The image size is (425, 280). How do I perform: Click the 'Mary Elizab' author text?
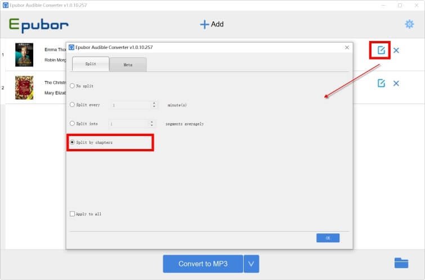[x=55, y=93]
